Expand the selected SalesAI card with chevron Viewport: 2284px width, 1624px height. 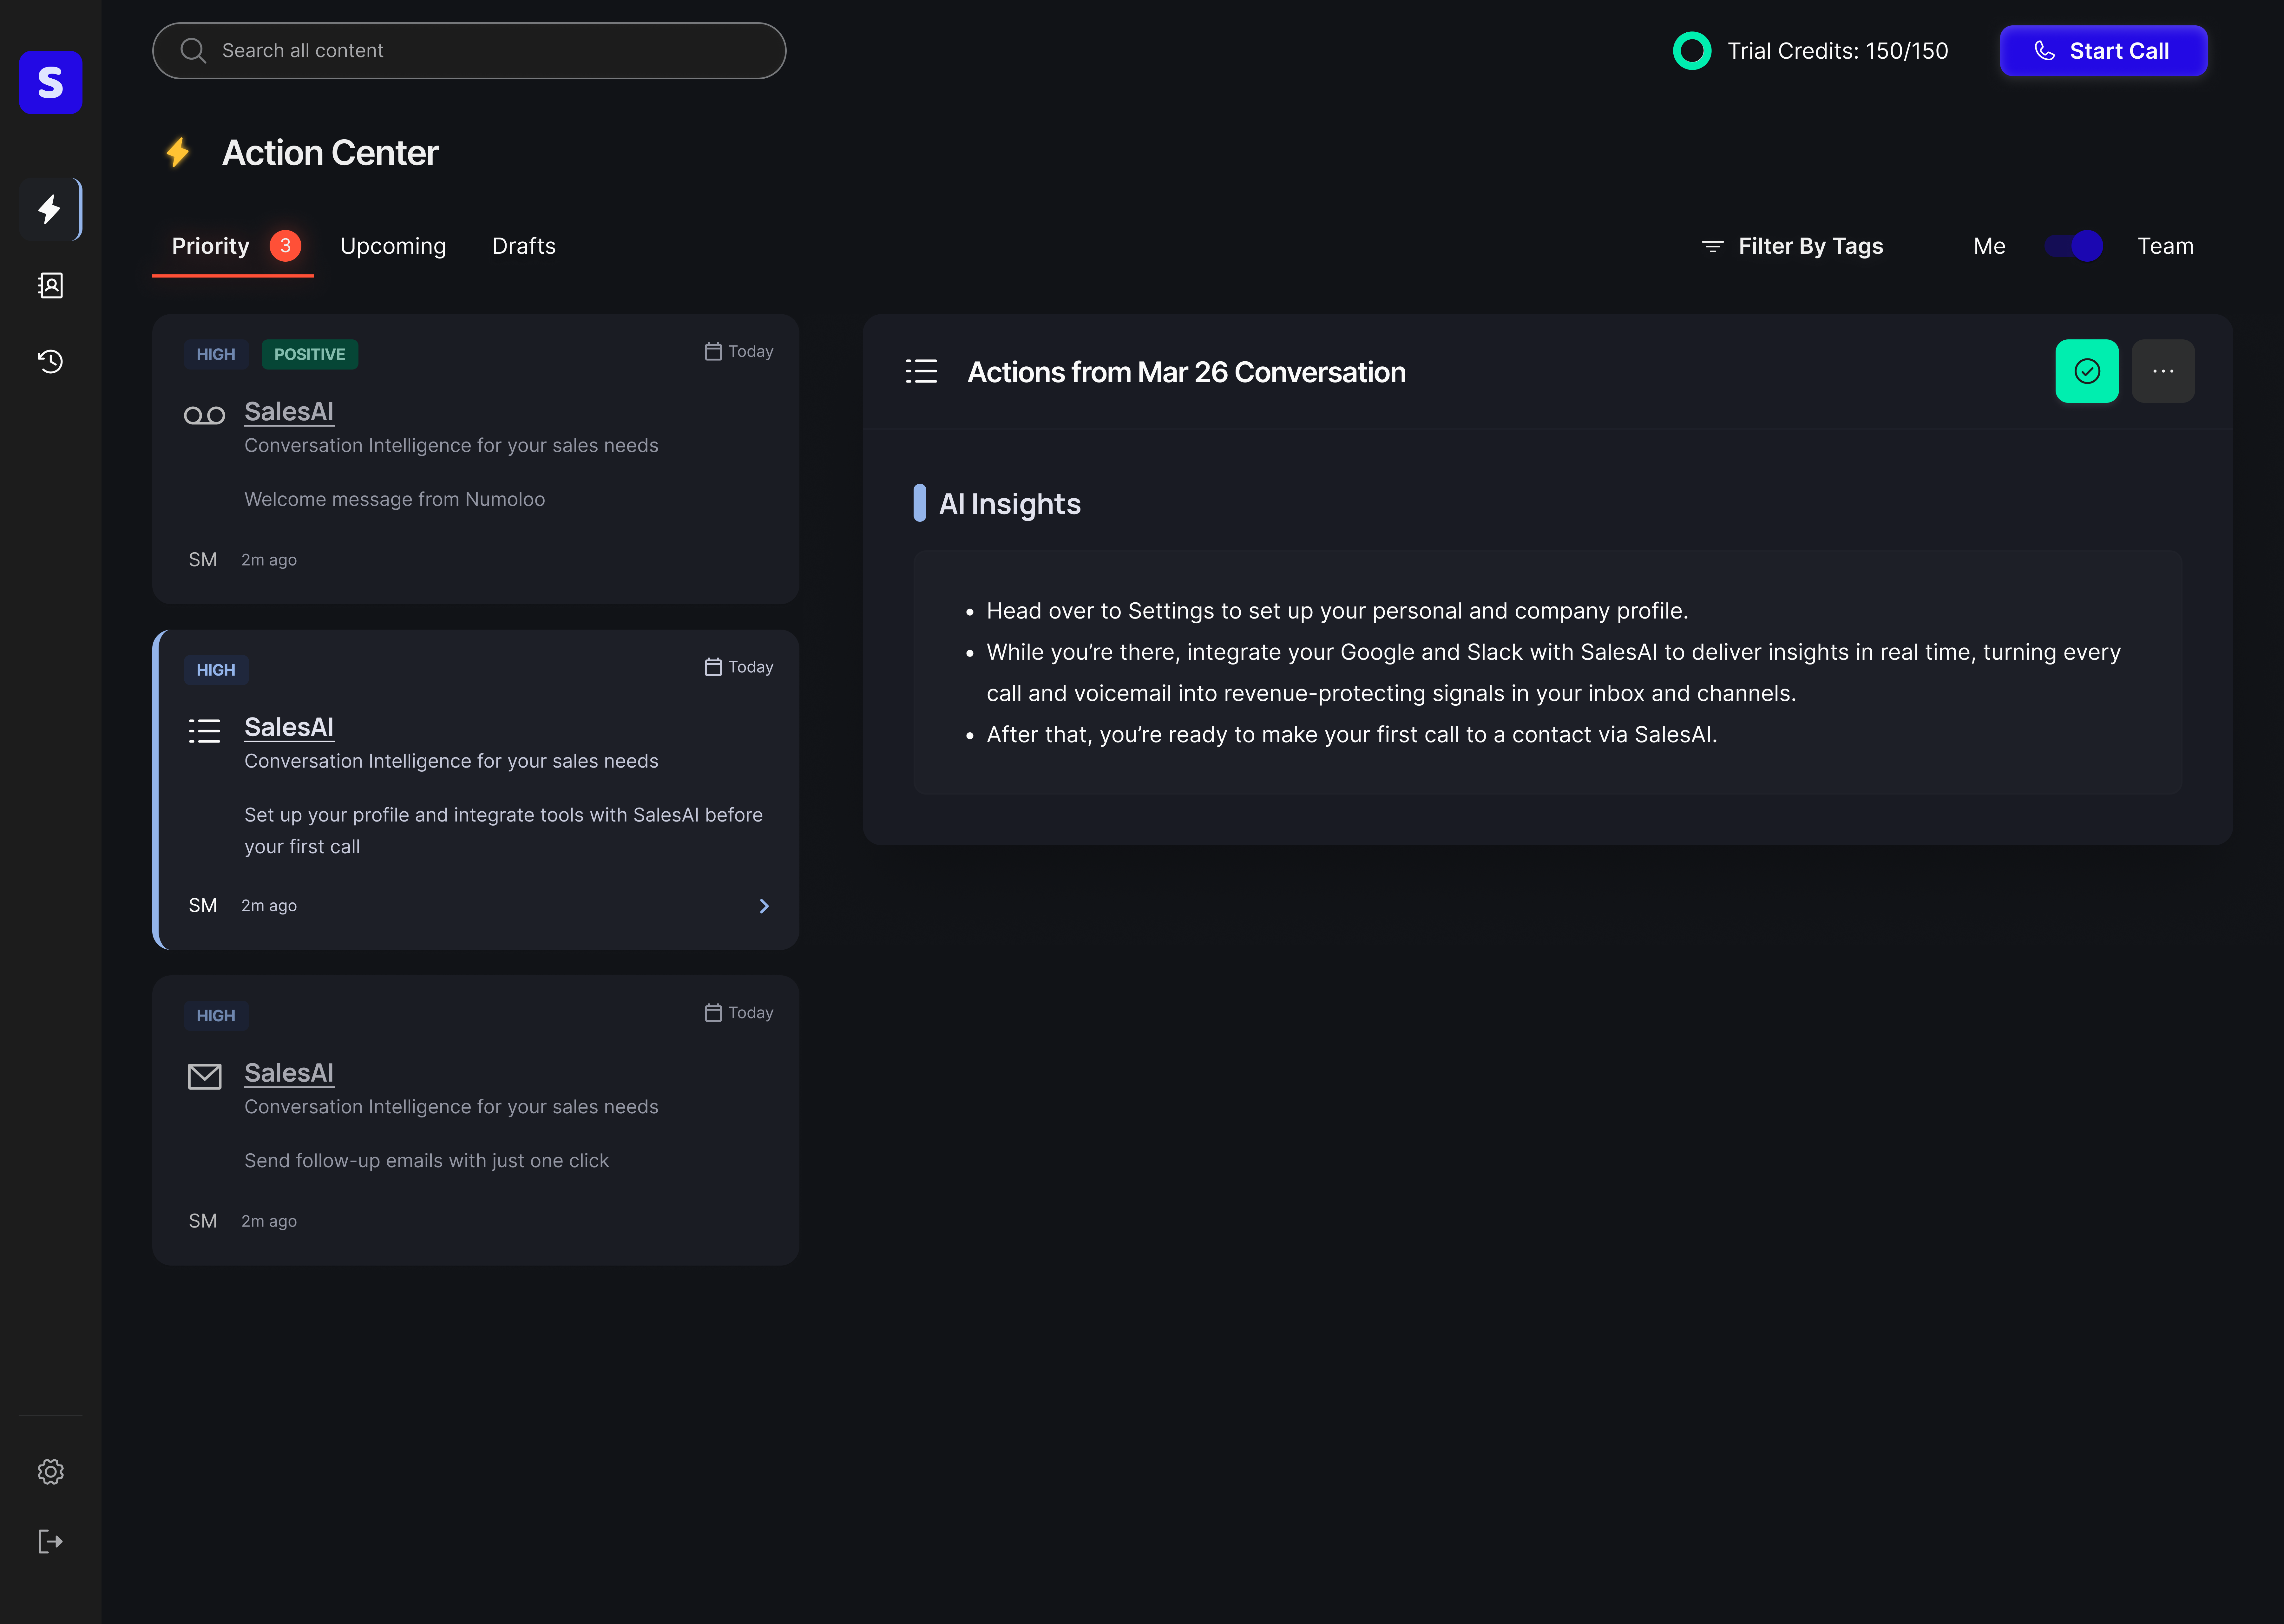(764, 906)
